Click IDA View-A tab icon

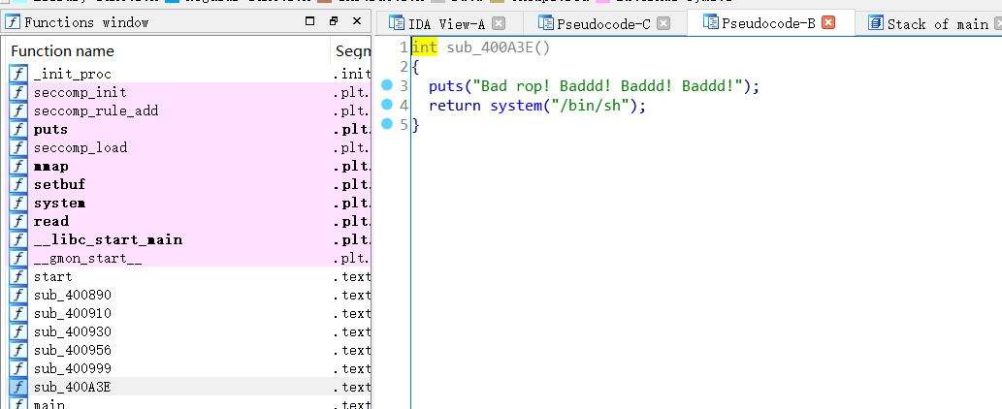(397, 23)
